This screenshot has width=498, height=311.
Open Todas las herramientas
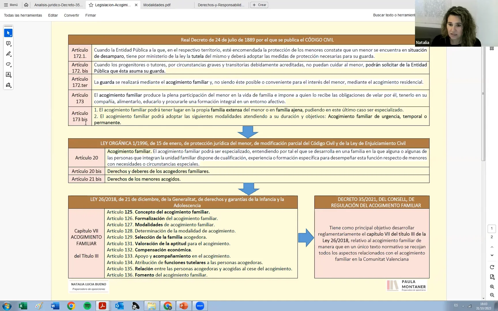(x=23, y=15)
